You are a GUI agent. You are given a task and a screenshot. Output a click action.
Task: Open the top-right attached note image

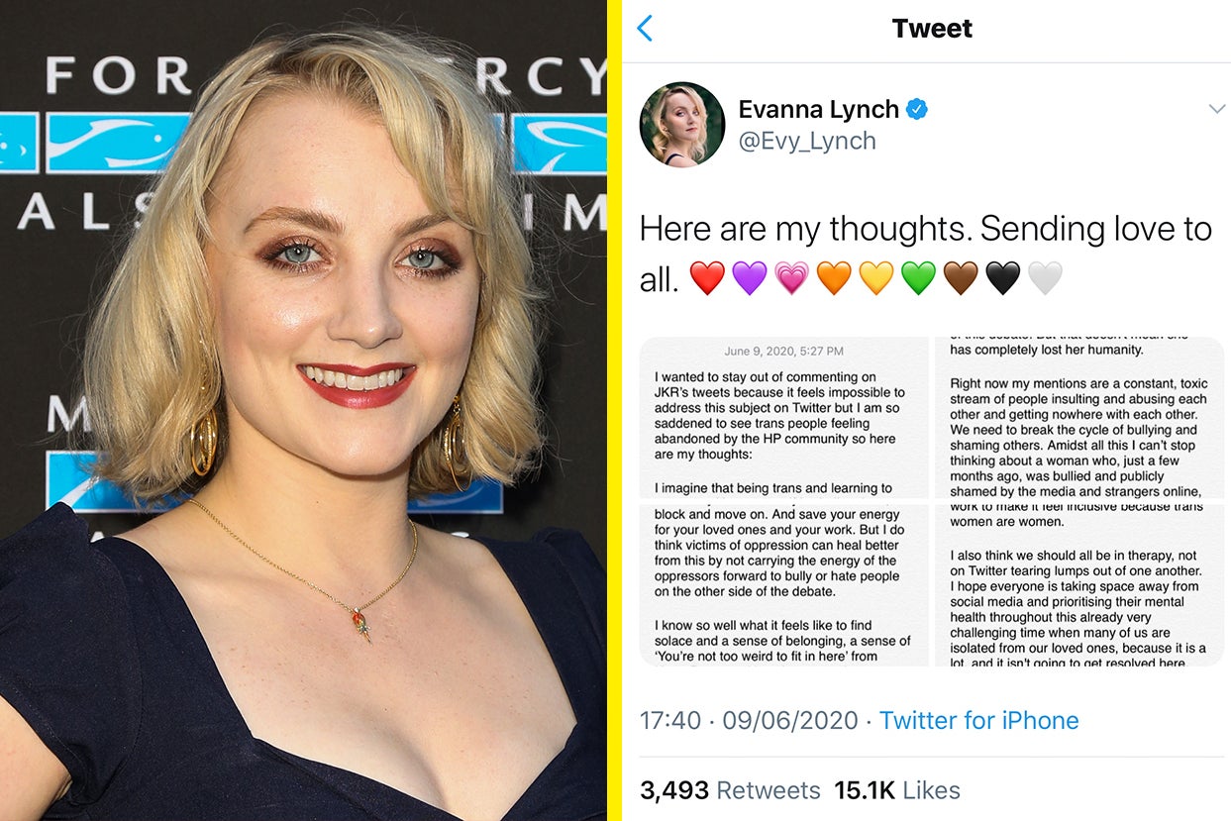coord(1079,417)
